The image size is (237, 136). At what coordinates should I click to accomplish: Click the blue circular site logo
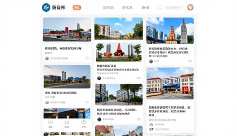tap(46, 7)
